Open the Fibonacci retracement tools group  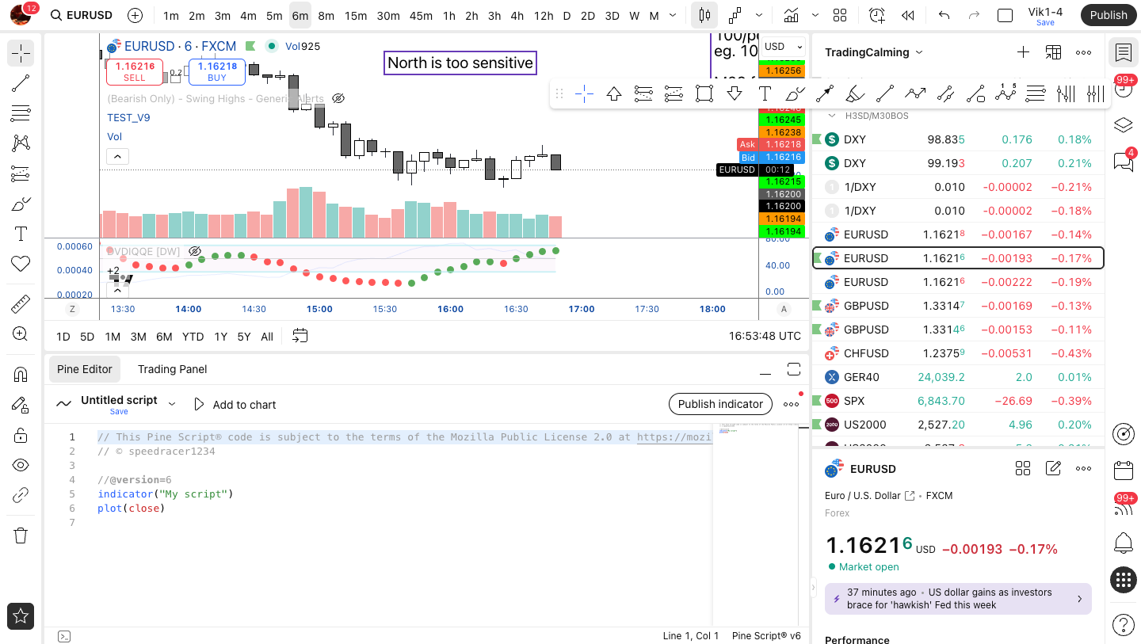[x=21, y=113]
